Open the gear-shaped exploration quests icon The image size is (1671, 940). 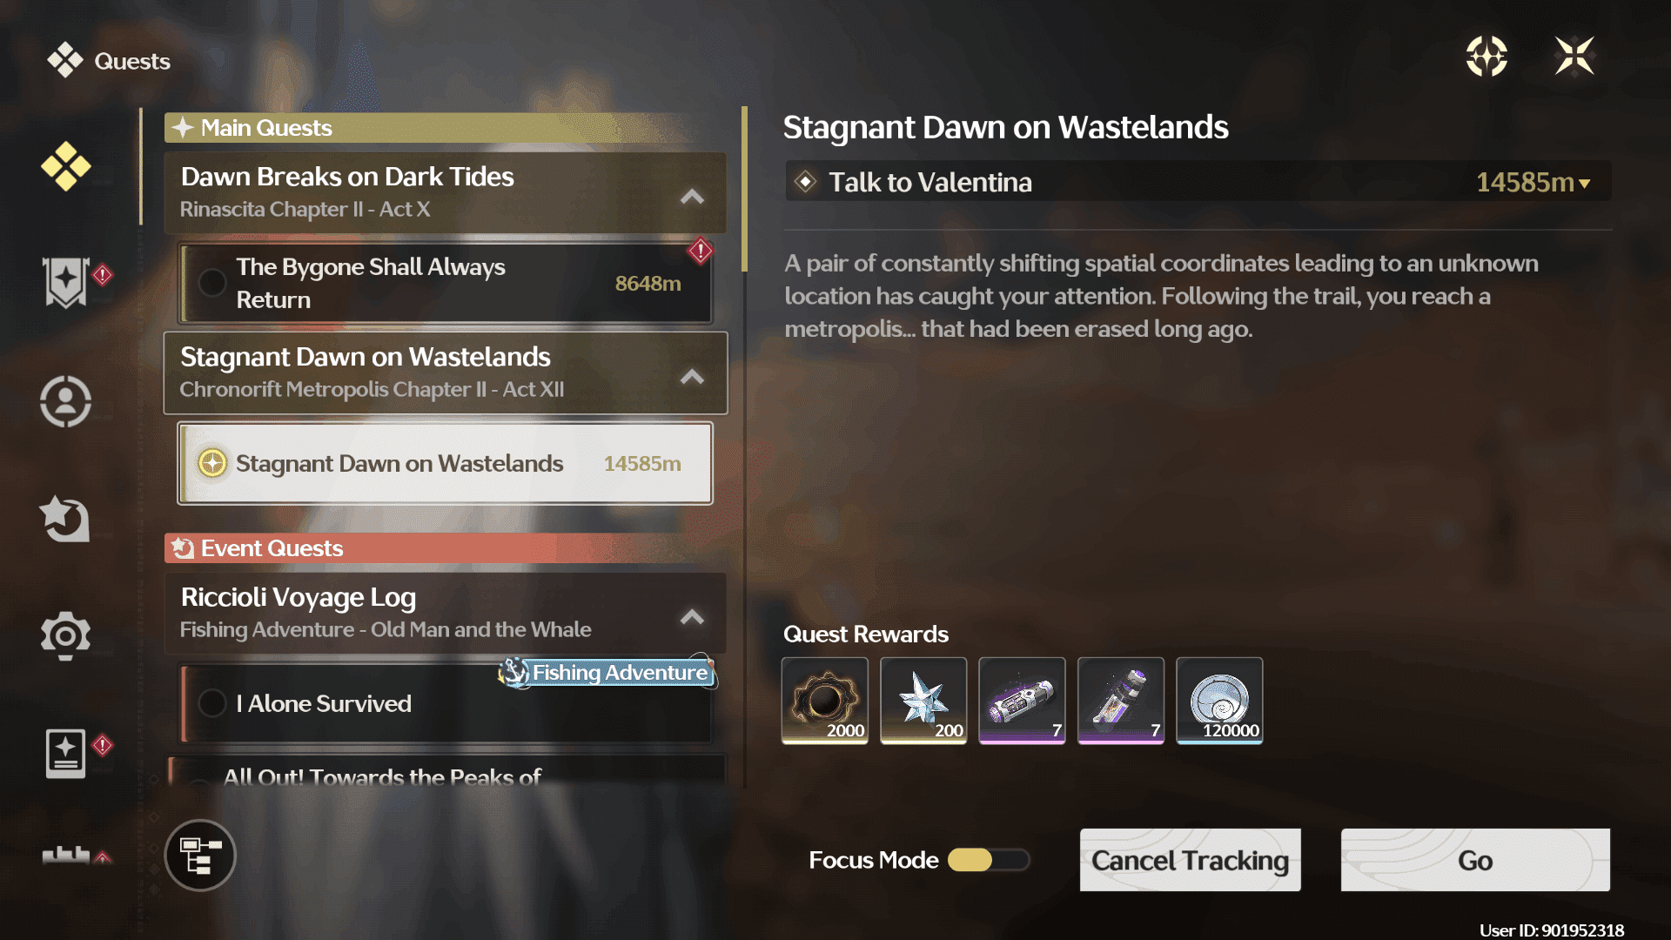[x=66, y=636]
